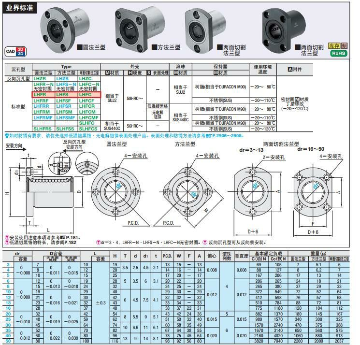
Task: Click dr value 25 in the dimension table
Action: tap(8, 319)
